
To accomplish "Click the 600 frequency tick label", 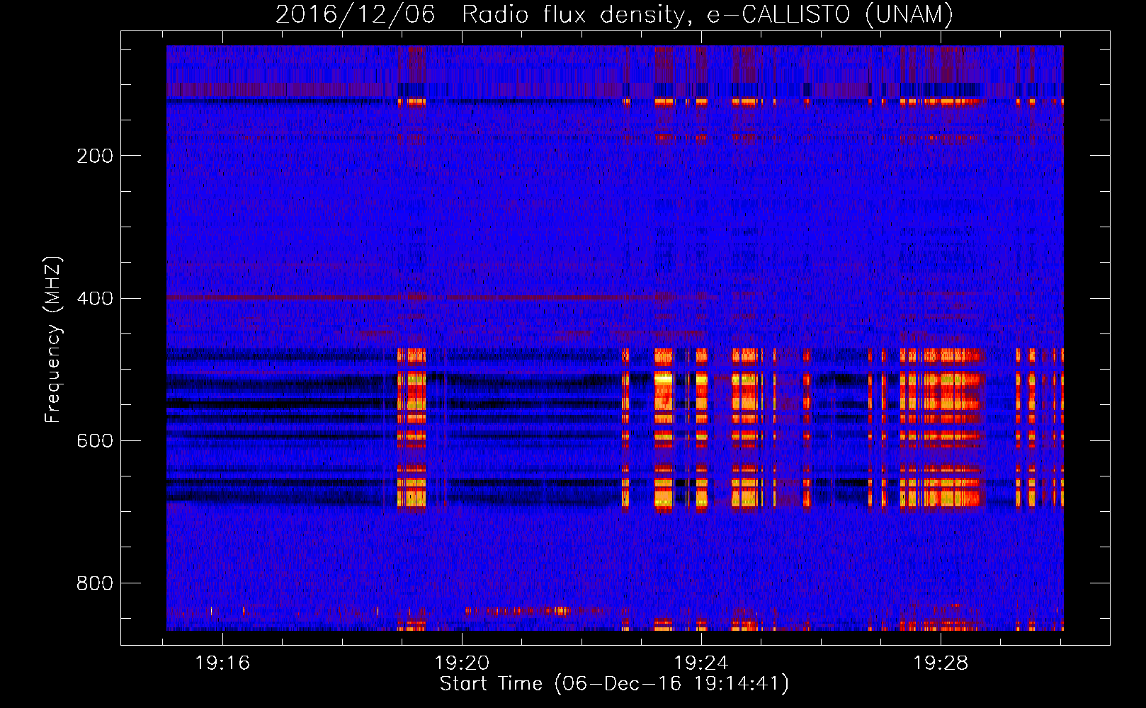I will coord(95,440).
